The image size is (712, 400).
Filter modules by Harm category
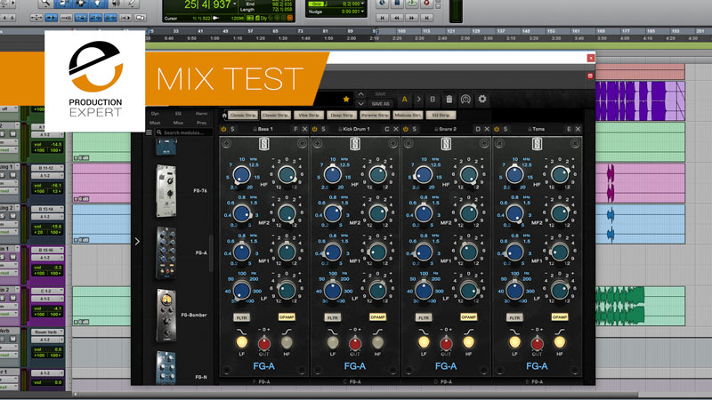(x=201, y=114)
